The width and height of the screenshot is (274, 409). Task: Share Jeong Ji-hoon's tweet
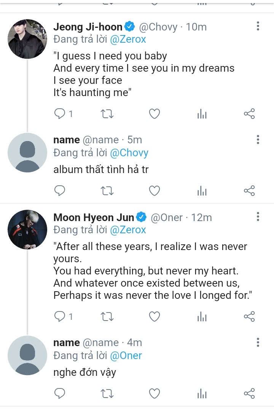click(249, 114)
